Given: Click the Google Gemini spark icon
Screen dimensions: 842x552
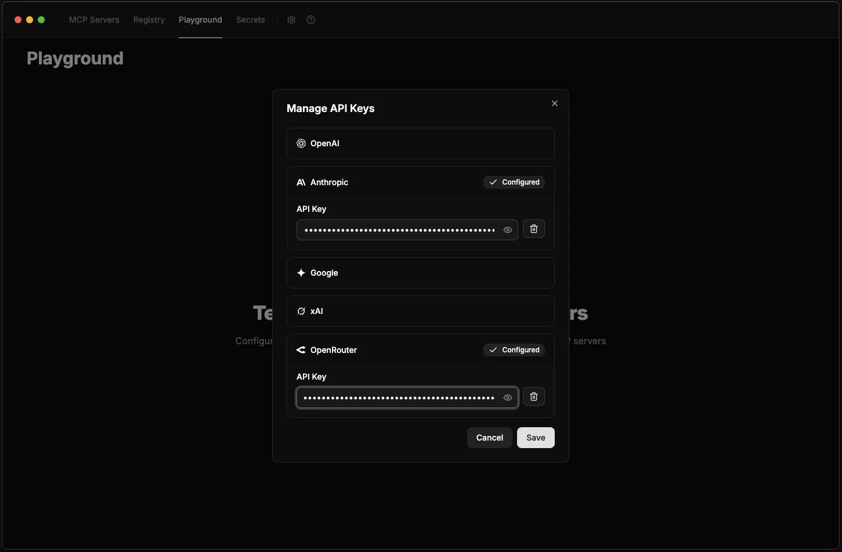Looking at the screenshot, I should coord(301,273).
